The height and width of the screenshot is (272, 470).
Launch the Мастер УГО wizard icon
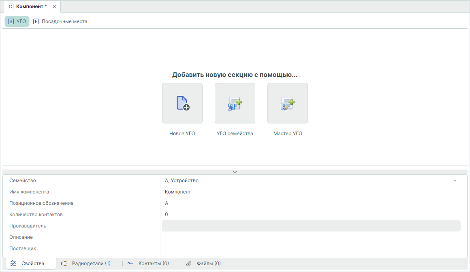point(287,103)
